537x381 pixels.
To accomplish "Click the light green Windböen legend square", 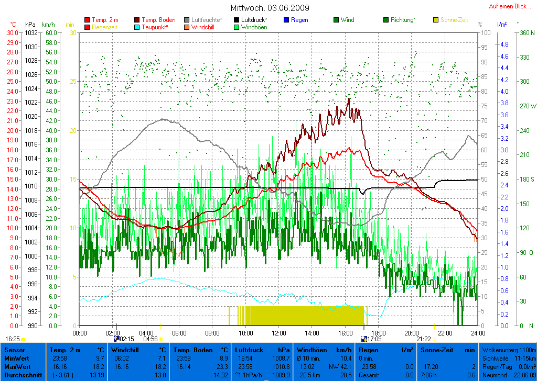I will [x=237, y=27].
